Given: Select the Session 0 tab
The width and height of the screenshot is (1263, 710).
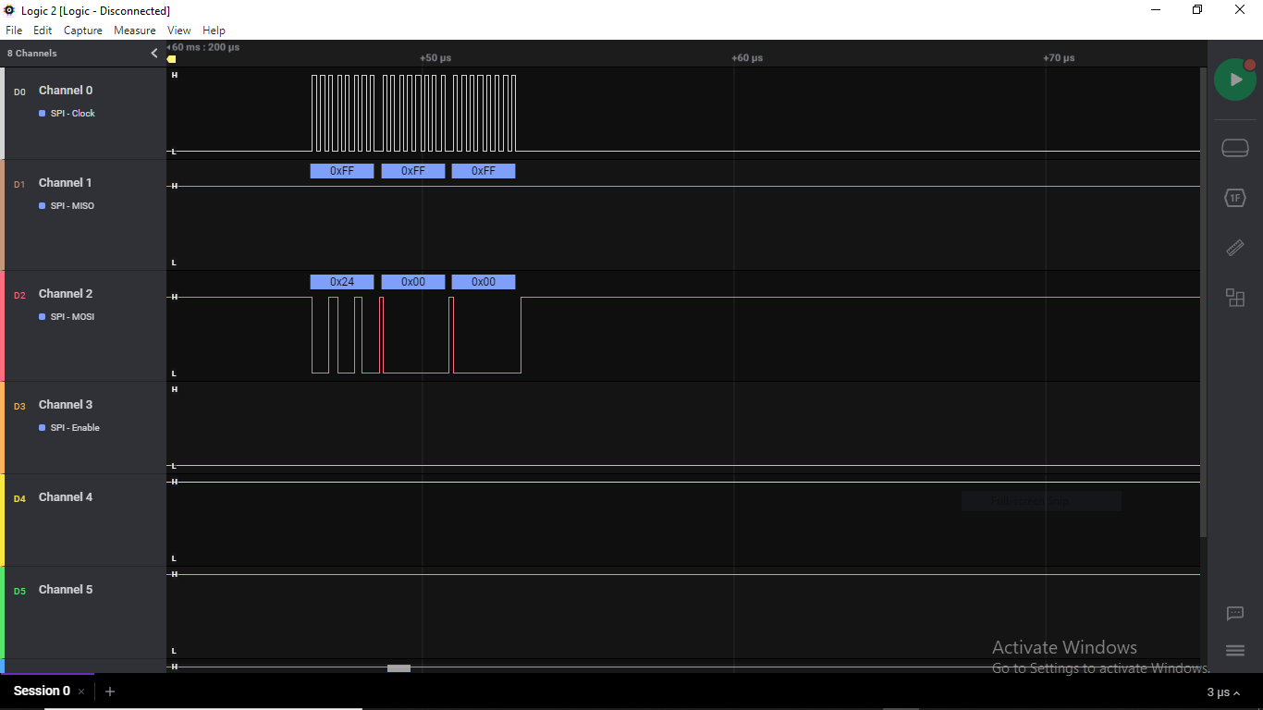Looking at the screenshot, I should click(x=42, y=692).
